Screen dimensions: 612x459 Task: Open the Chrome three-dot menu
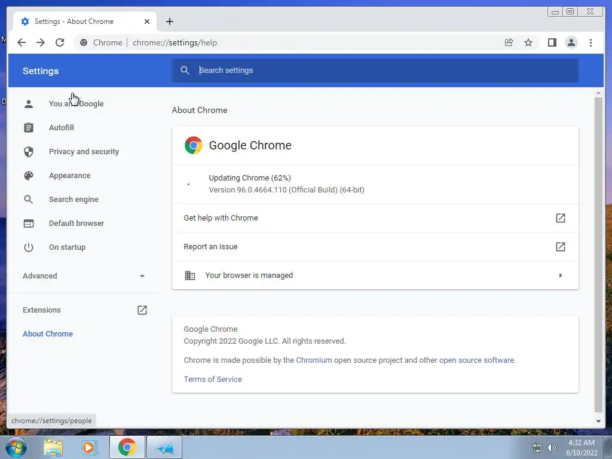point(590,42)
